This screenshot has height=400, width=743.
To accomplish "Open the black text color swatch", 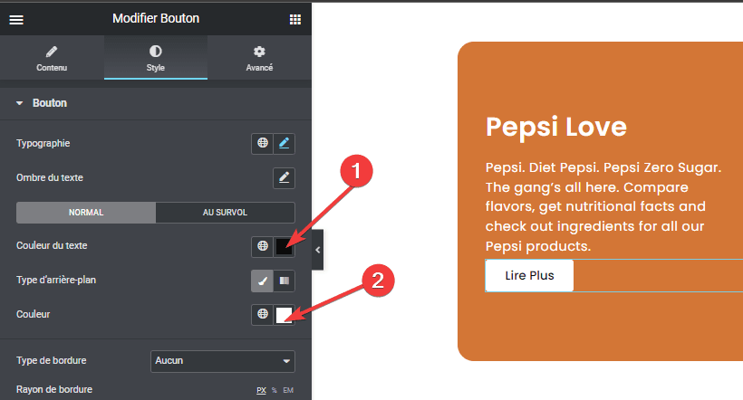I will pyautogui.click(x=284, y=246).
